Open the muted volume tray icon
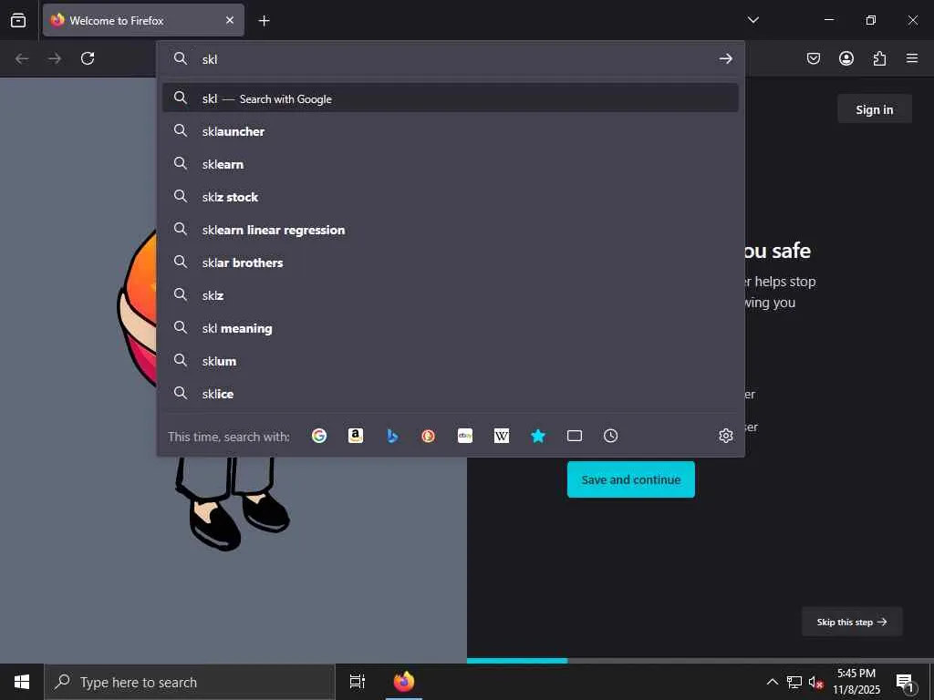 click(x=815, y=682)
